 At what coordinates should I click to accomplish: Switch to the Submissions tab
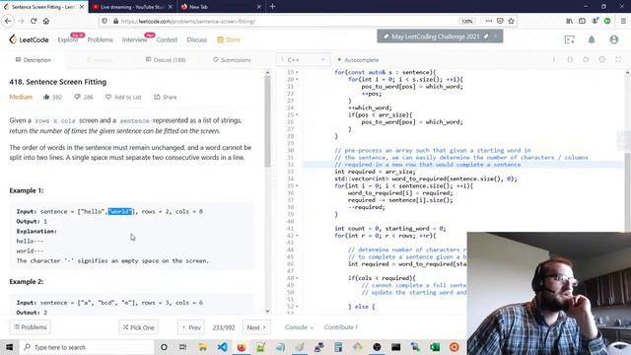(x=232, y=59)
